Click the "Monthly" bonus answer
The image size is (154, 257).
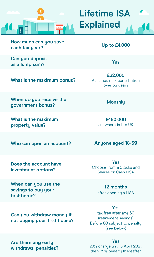tap(116, 102)
